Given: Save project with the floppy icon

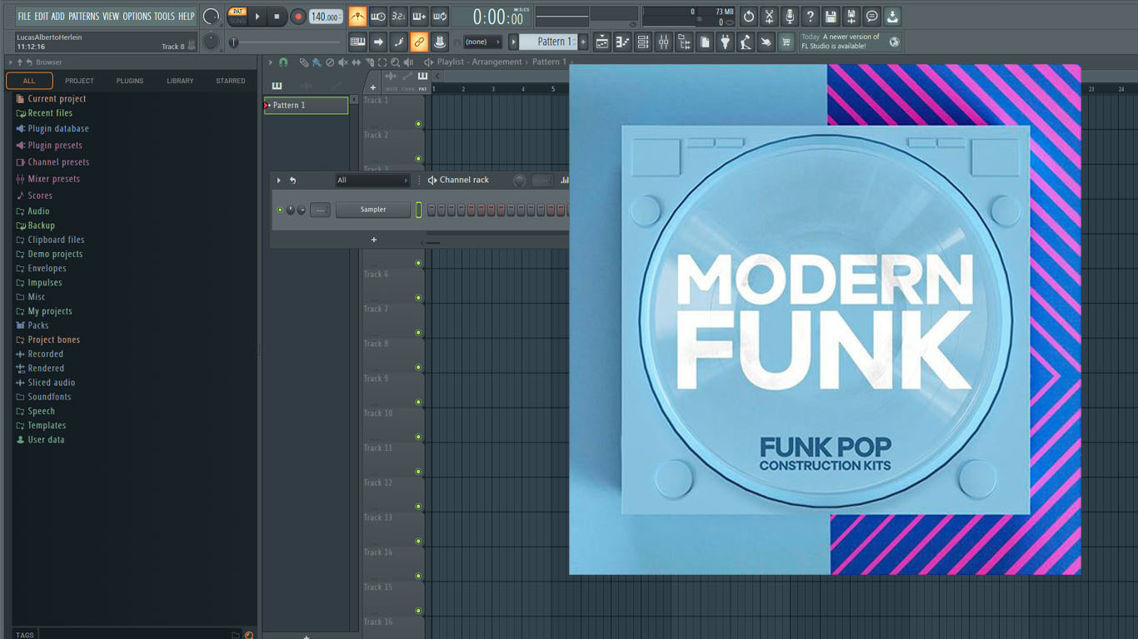Looking at the screenshot, I should click(831, 17).
